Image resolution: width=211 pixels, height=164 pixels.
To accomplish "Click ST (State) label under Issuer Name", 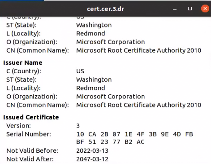I will (x=22, y=80).
